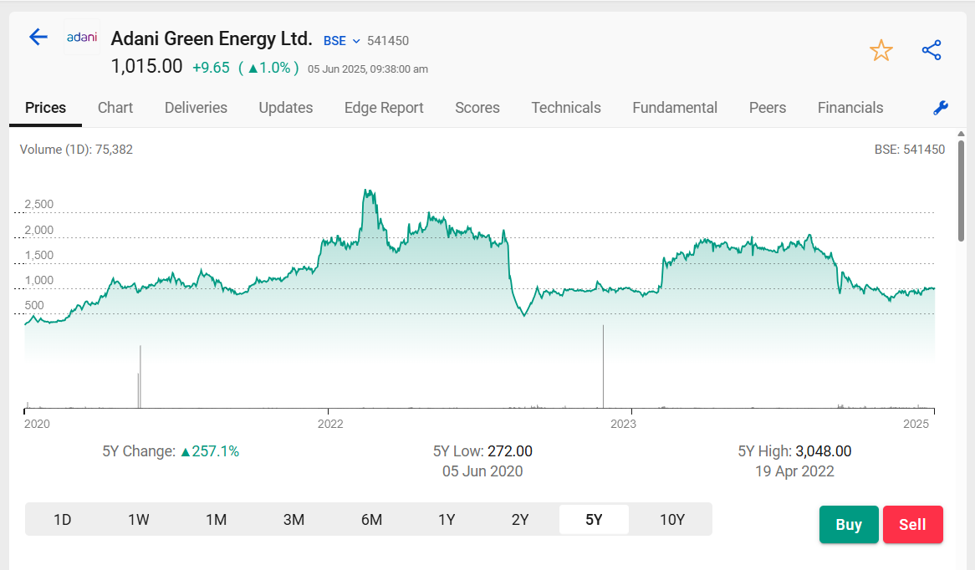This screenshot has height=570, width=975.
Task: Switch to the Updates tab
Action: point(285,108)
